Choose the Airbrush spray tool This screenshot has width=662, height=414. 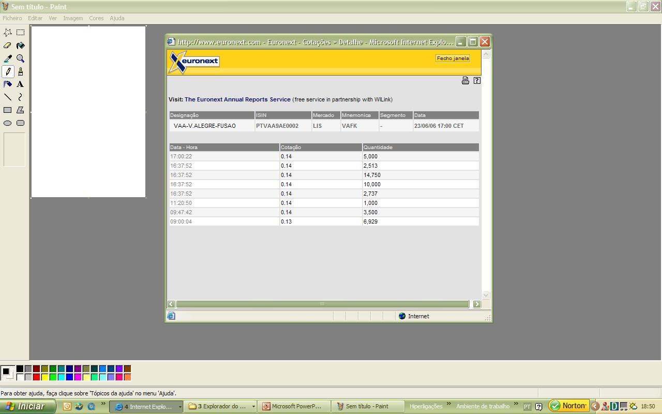click(x=8, y=84)
